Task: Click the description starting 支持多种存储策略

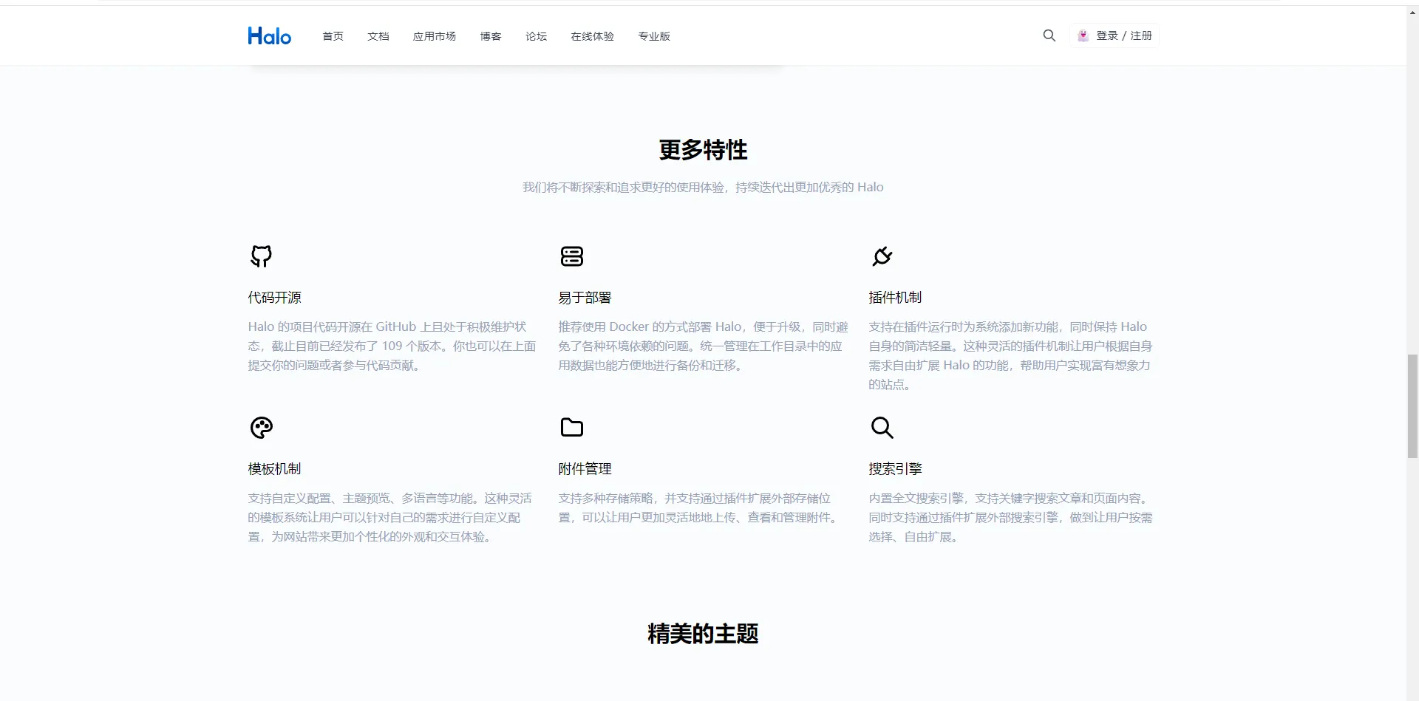Action: point(700,508)
